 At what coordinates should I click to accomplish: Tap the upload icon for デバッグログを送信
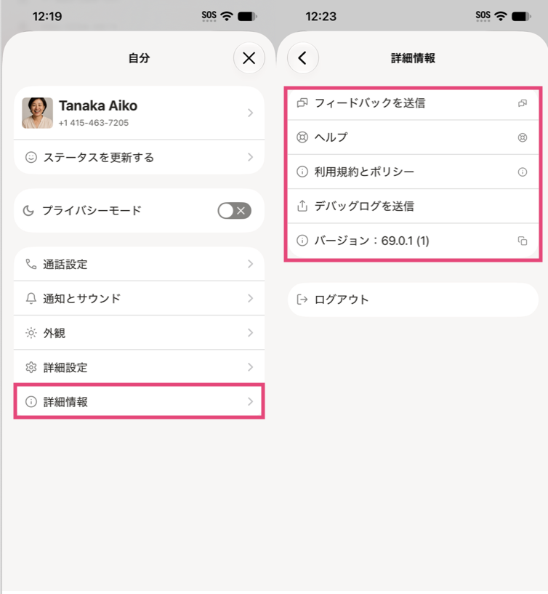coord(302,206)
